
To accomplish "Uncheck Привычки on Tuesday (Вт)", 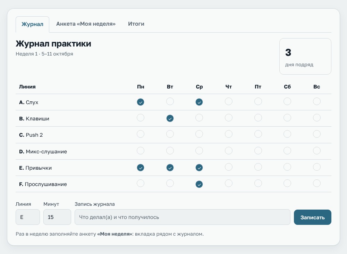I will point(170,168).
